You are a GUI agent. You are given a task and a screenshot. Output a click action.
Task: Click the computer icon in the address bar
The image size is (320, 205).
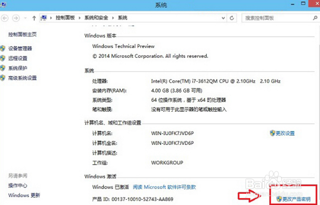(x=44, y=18)
